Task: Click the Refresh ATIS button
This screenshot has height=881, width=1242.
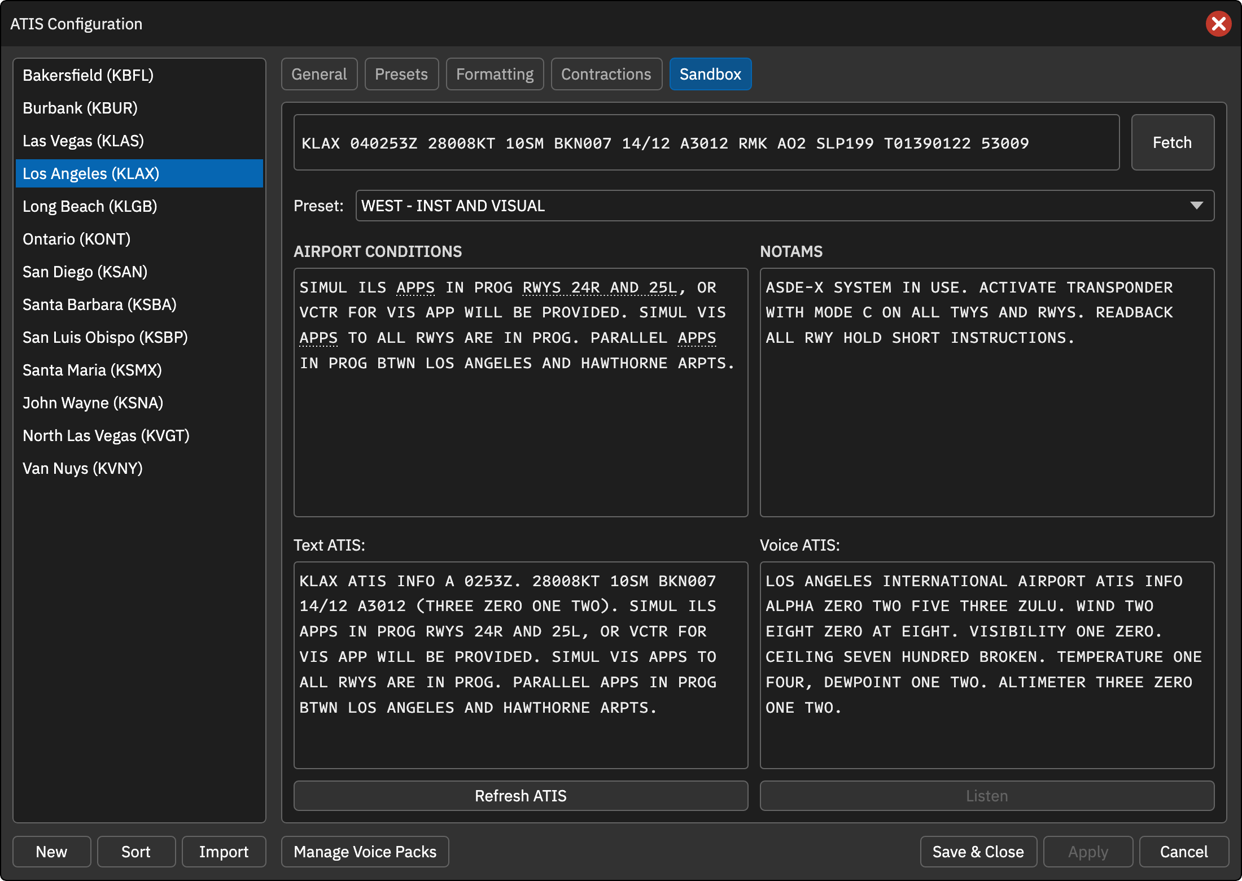Action: click(521, 796)
